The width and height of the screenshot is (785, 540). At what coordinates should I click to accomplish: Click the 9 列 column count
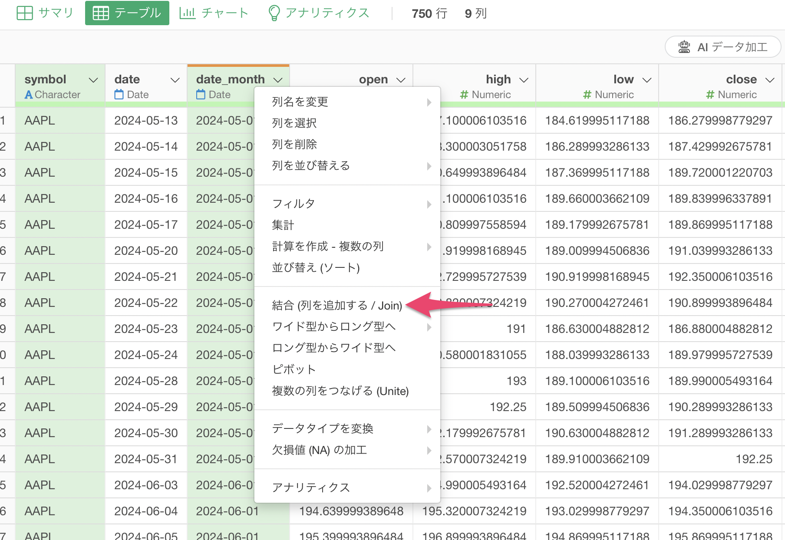[475, 13]
